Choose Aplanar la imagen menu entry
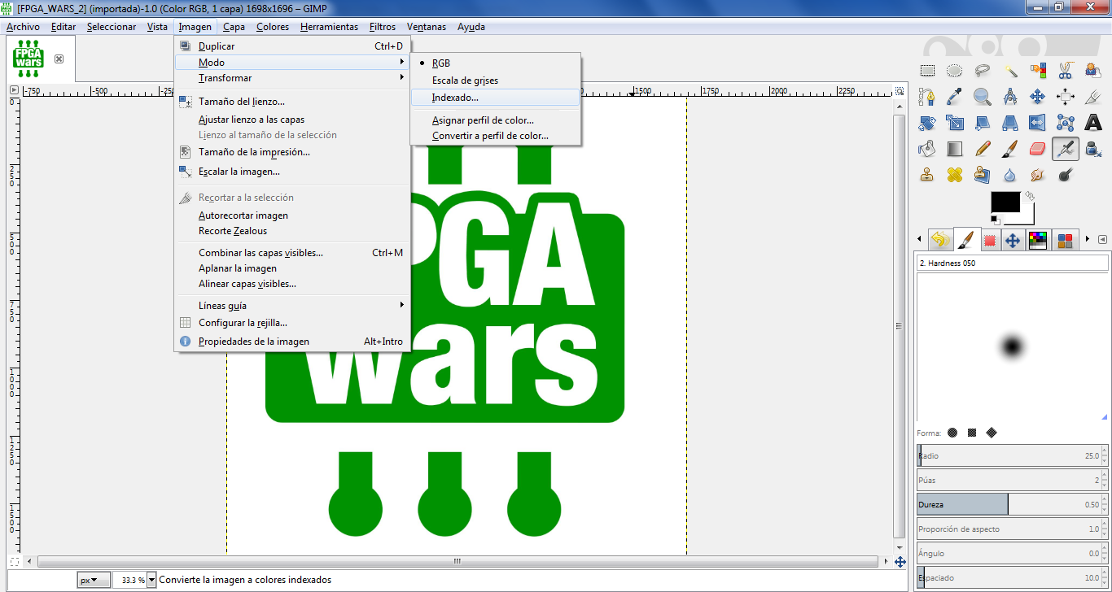 [292, 268]
